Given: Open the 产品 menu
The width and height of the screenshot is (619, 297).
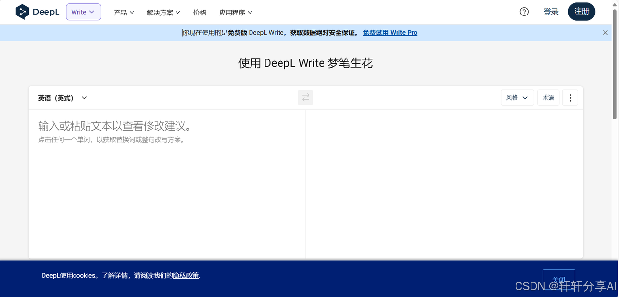Looking at the screenshot, I should tap(123, 12).
